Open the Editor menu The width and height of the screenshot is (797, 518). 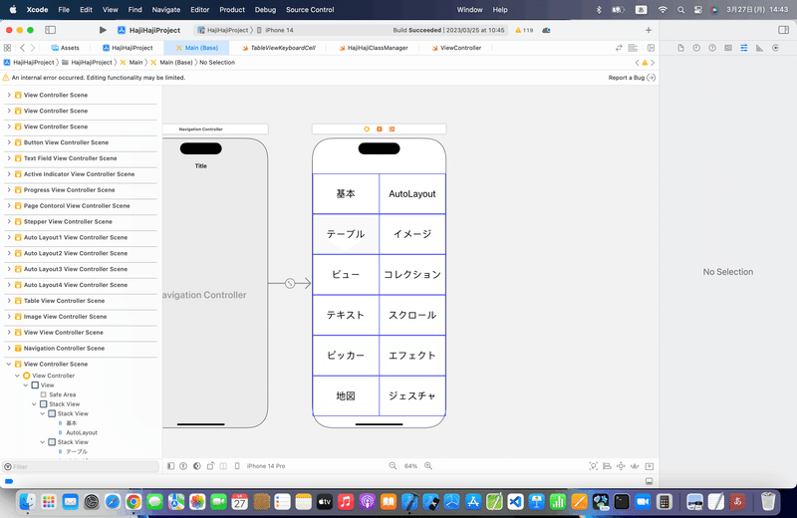(x=200, y=10)
